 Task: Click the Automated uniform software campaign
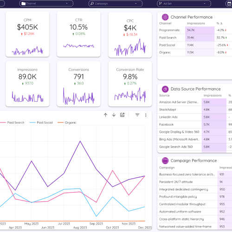pos(194,212)
